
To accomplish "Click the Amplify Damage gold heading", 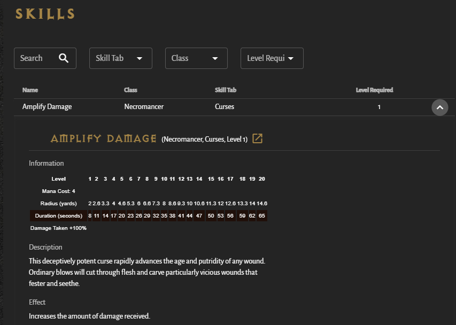I will 104,138.
